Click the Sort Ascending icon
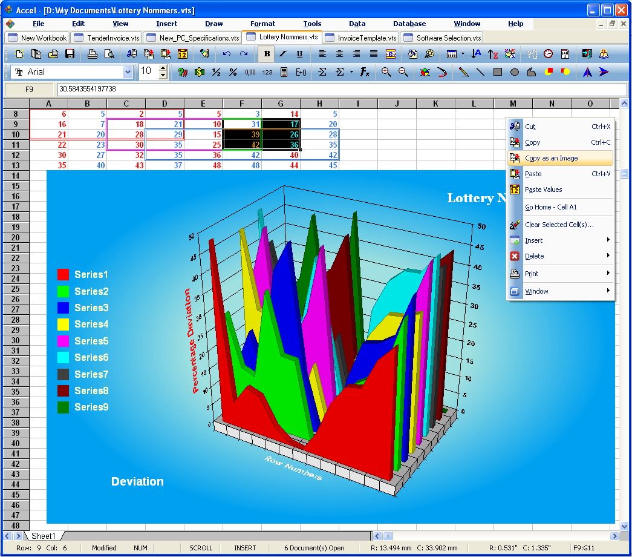632x557 pixels. pyautogui.click(x=476, y=54)
